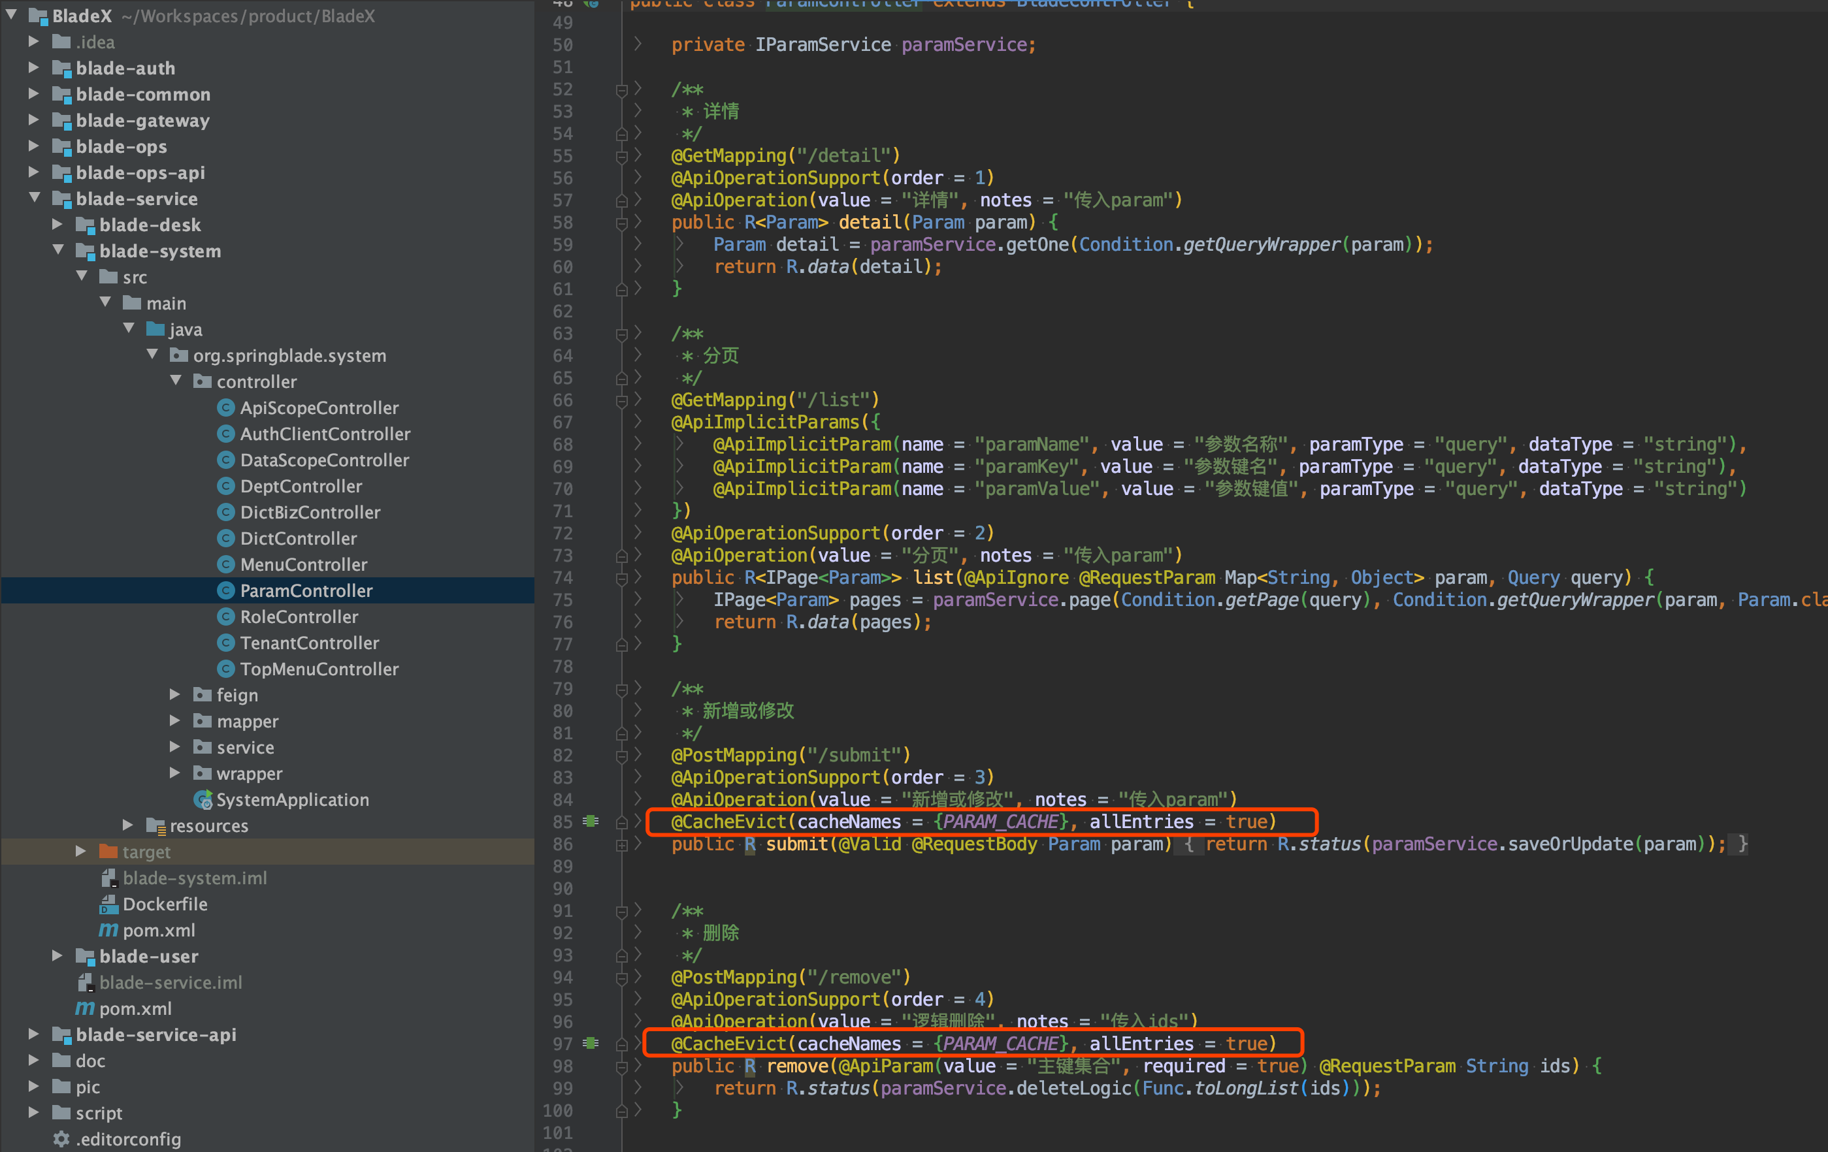This screenshot has height=1152, width=1828.
Task: Expand the feign package arrow
Action: coord(174,694)
